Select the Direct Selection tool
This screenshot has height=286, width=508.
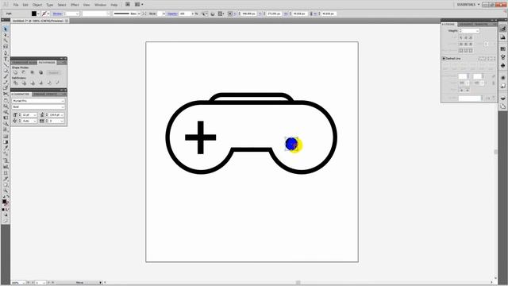[x=6, y=35]
